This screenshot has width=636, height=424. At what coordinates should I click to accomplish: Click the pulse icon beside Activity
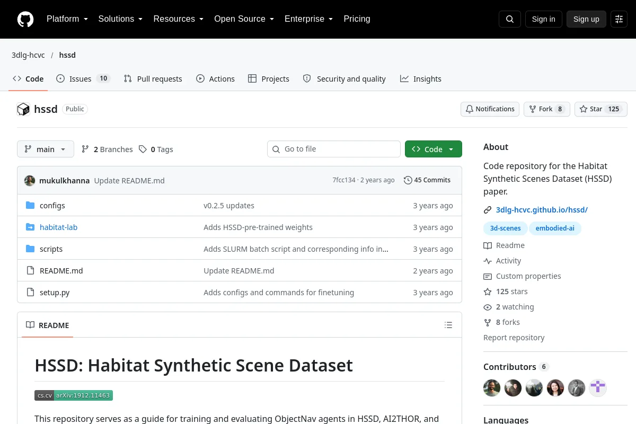point(488,261)
